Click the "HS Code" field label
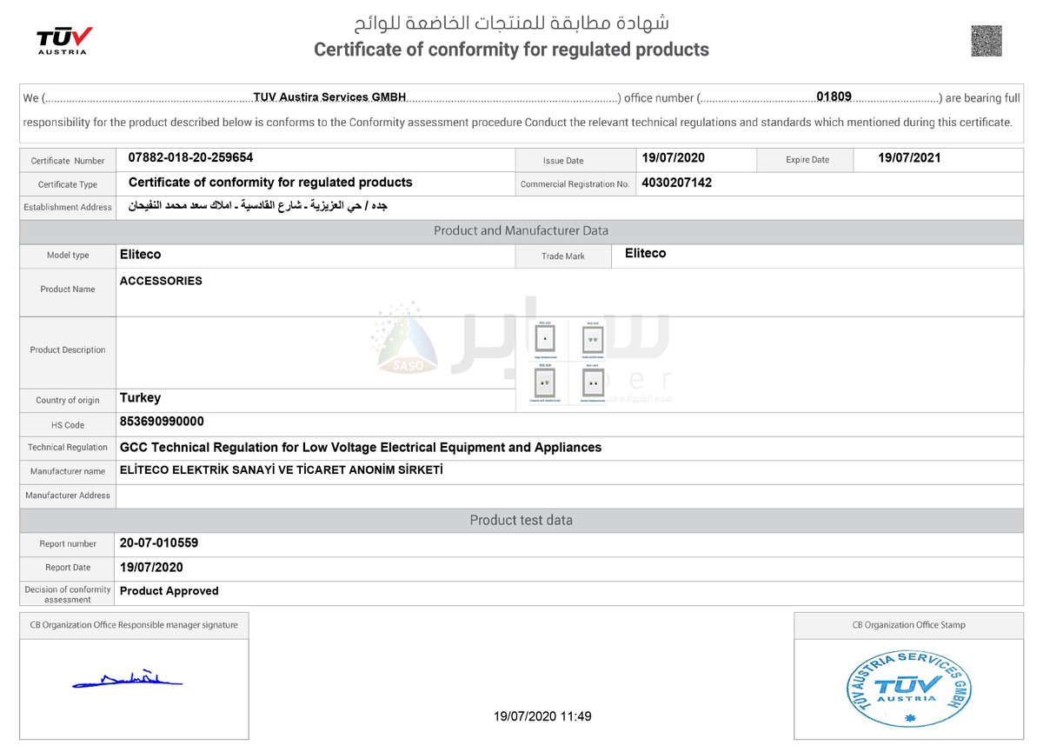The width and height of the screenshot is (1043, 752). tap(68, 425)
